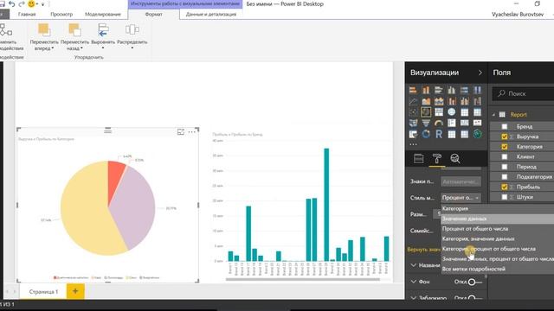Open the Fields well pane icon
Viewport: 554px width, 311px height.
click(419, 159)
